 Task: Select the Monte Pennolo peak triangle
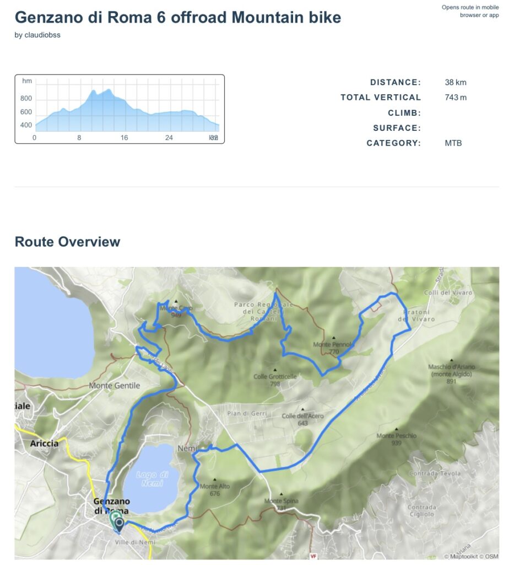click(334, 338)
